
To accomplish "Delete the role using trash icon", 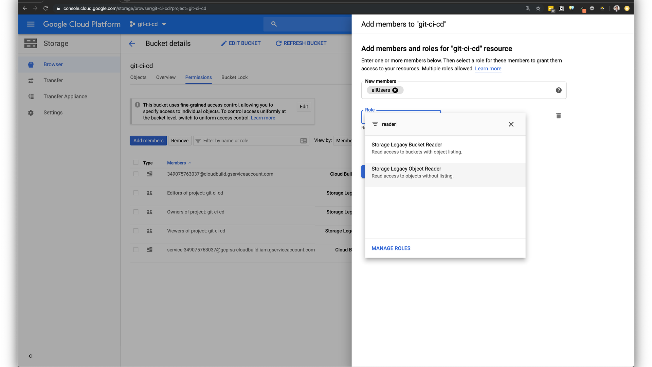I will [x=558, y=116].
